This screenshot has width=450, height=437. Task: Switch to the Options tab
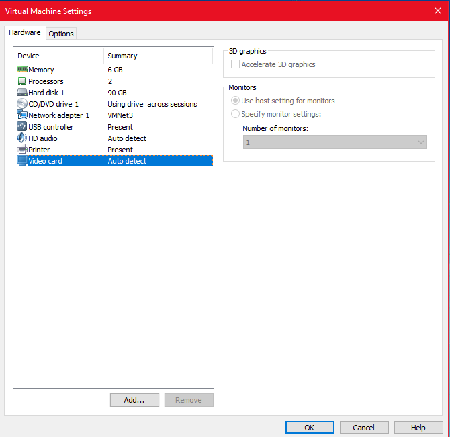61,34
